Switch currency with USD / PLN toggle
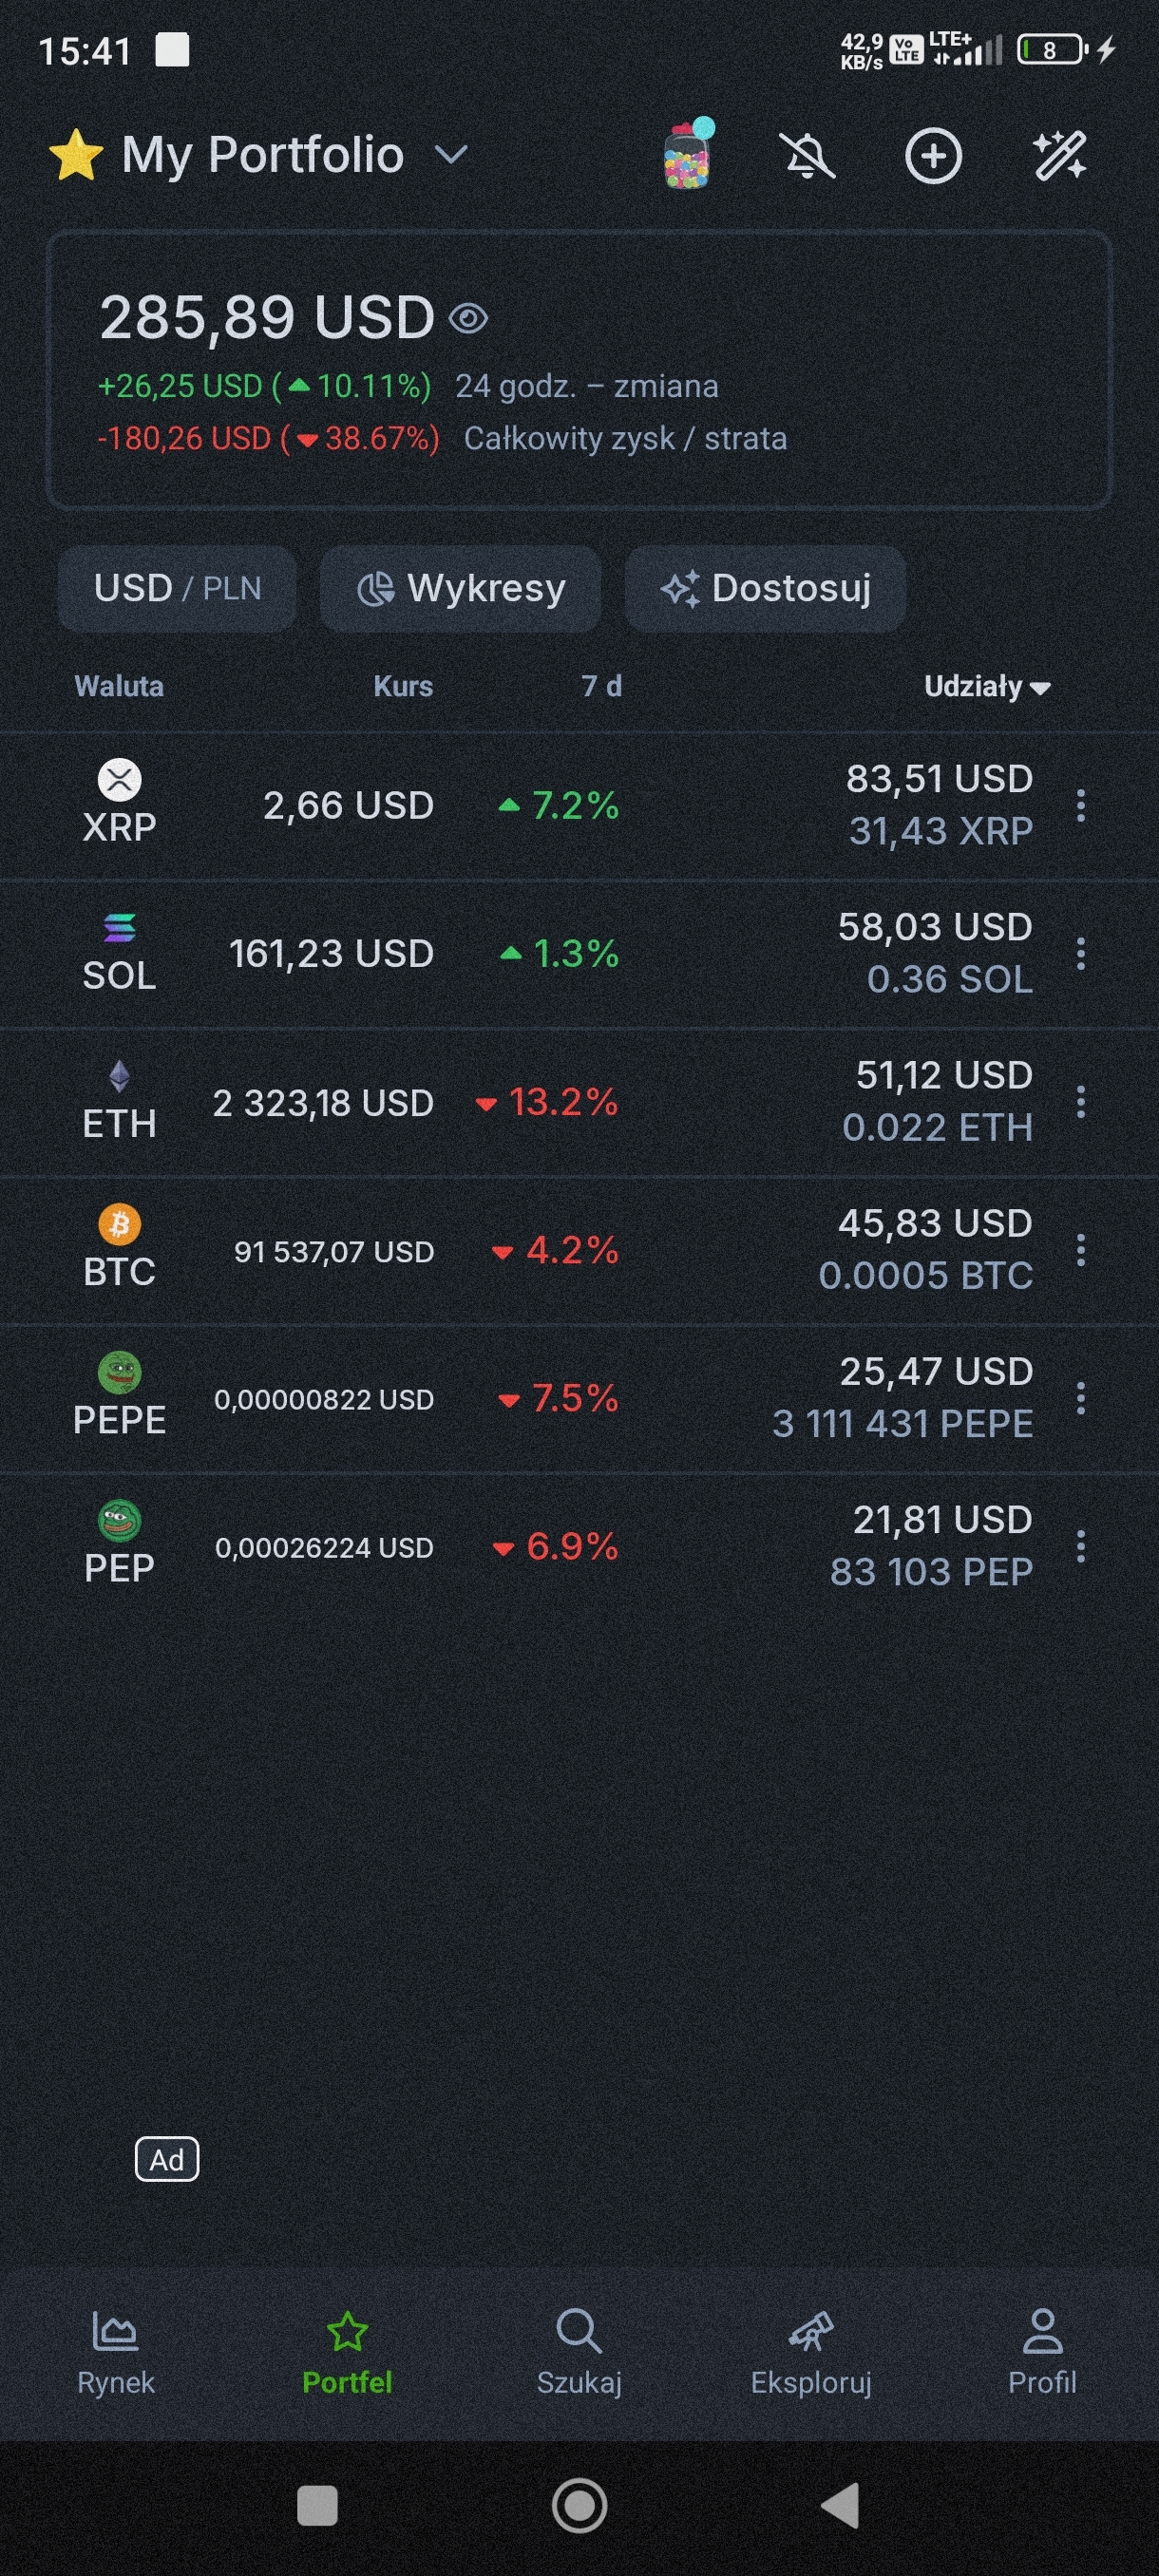Viewport: 1159px width, 2576px height. (177, 588)
